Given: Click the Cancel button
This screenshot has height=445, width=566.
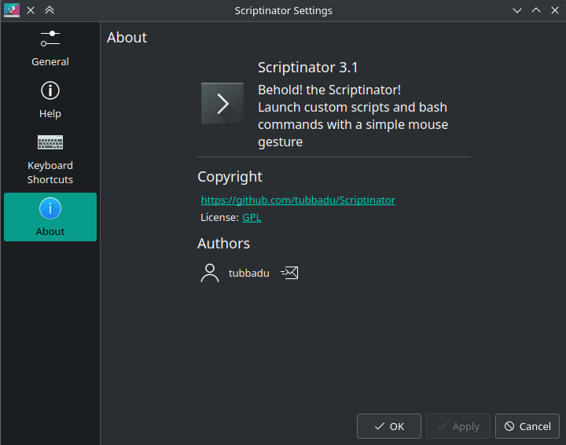Looking at the screenshot, I should click(527, 426).
